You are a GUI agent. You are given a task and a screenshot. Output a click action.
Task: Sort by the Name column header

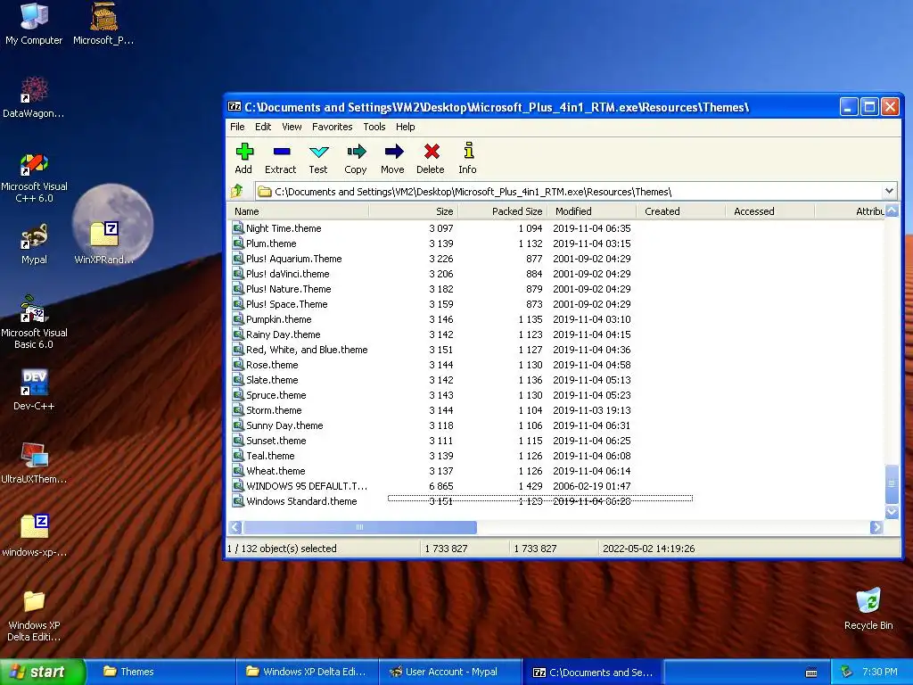point(298,210)
